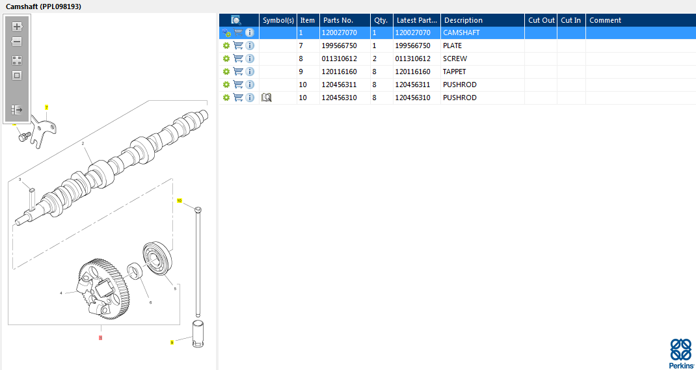The height and width of the screenshot is (370, 696).
Task: Sort by the Parts No. column header
Action: [x=345, y=20]
